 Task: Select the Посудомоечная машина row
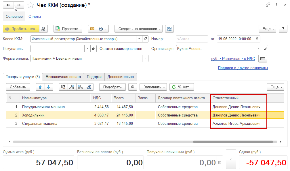pos(145,107)
